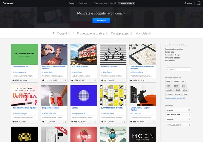203x142 pixels.
Task: Click collection icon on LeBron James card footer
Action: pyautogui.click(x=154, y=122)
